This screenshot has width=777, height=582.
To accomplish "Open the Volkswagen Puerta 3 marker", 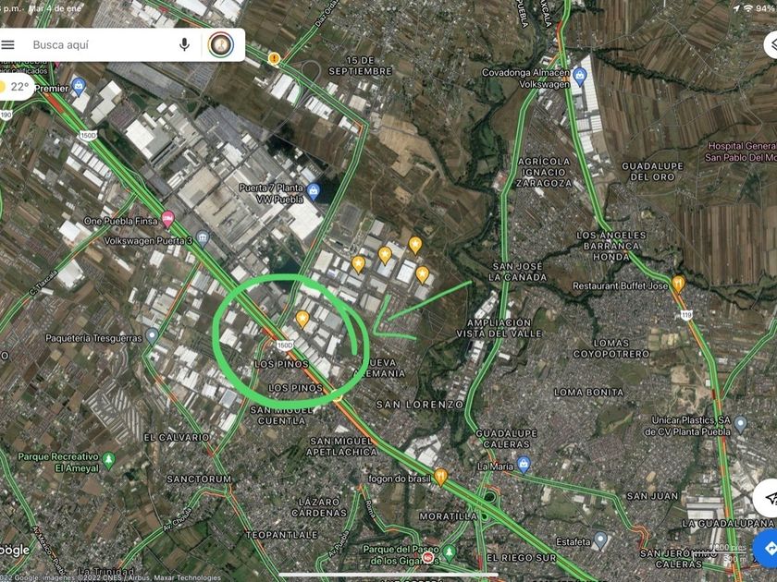I will [x=203, y=239].
